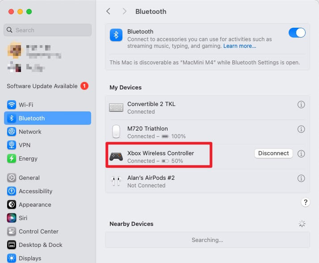Viewport: 319px width, 263px height.
Task: Select VPN in the sidebar
Action: point(47,145)
